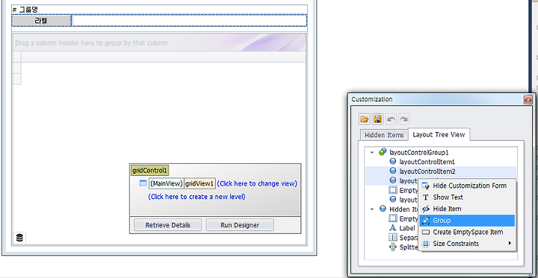Click the Undo arrow in Customization toolbar
Screen dimensions: 538x278
pyautogui.click(x=391, y=119)
